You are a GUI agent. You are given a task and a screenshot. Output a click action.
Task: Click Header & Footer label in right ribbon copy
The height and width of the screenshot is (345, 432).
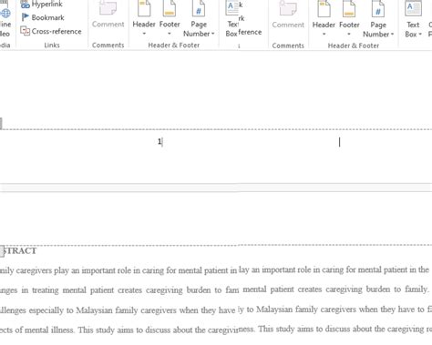click(x=354, y=46)
